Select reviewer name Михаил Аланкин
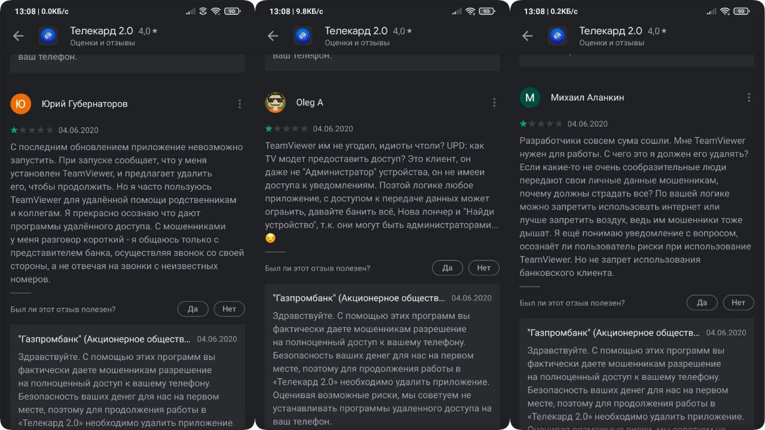 [587, 97]
